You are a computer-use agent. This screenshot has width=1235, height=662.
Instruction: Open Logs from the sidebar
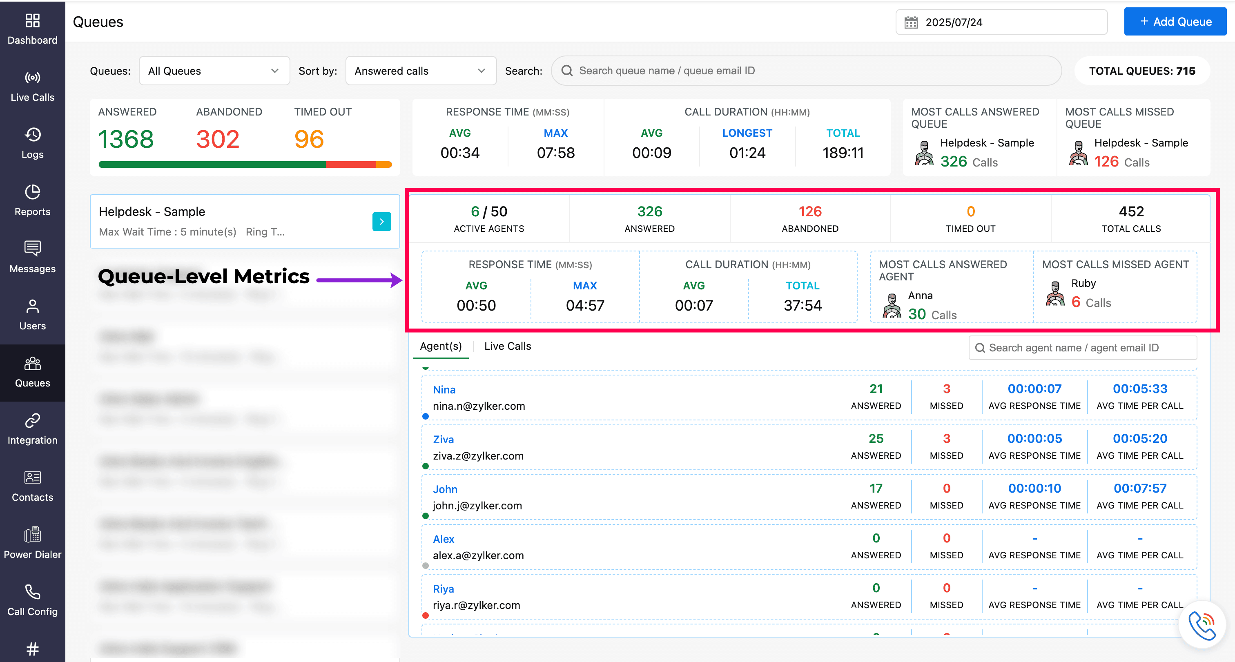(32, 143)
